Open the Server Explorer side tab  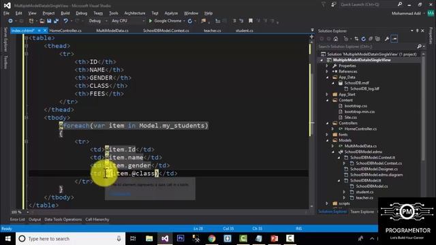[5, 39]
